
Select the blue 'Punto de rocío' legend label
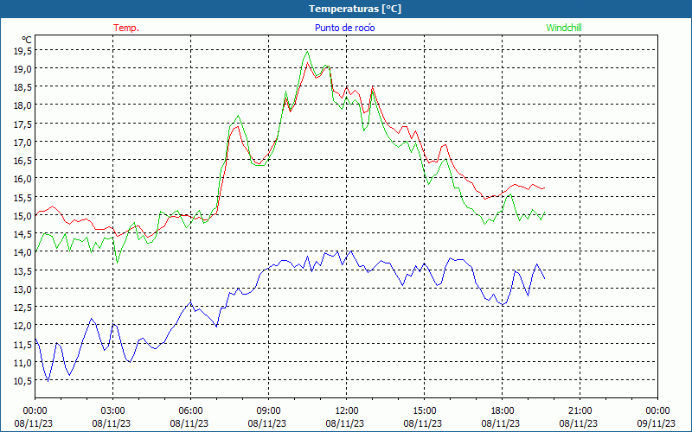(344, 28)
